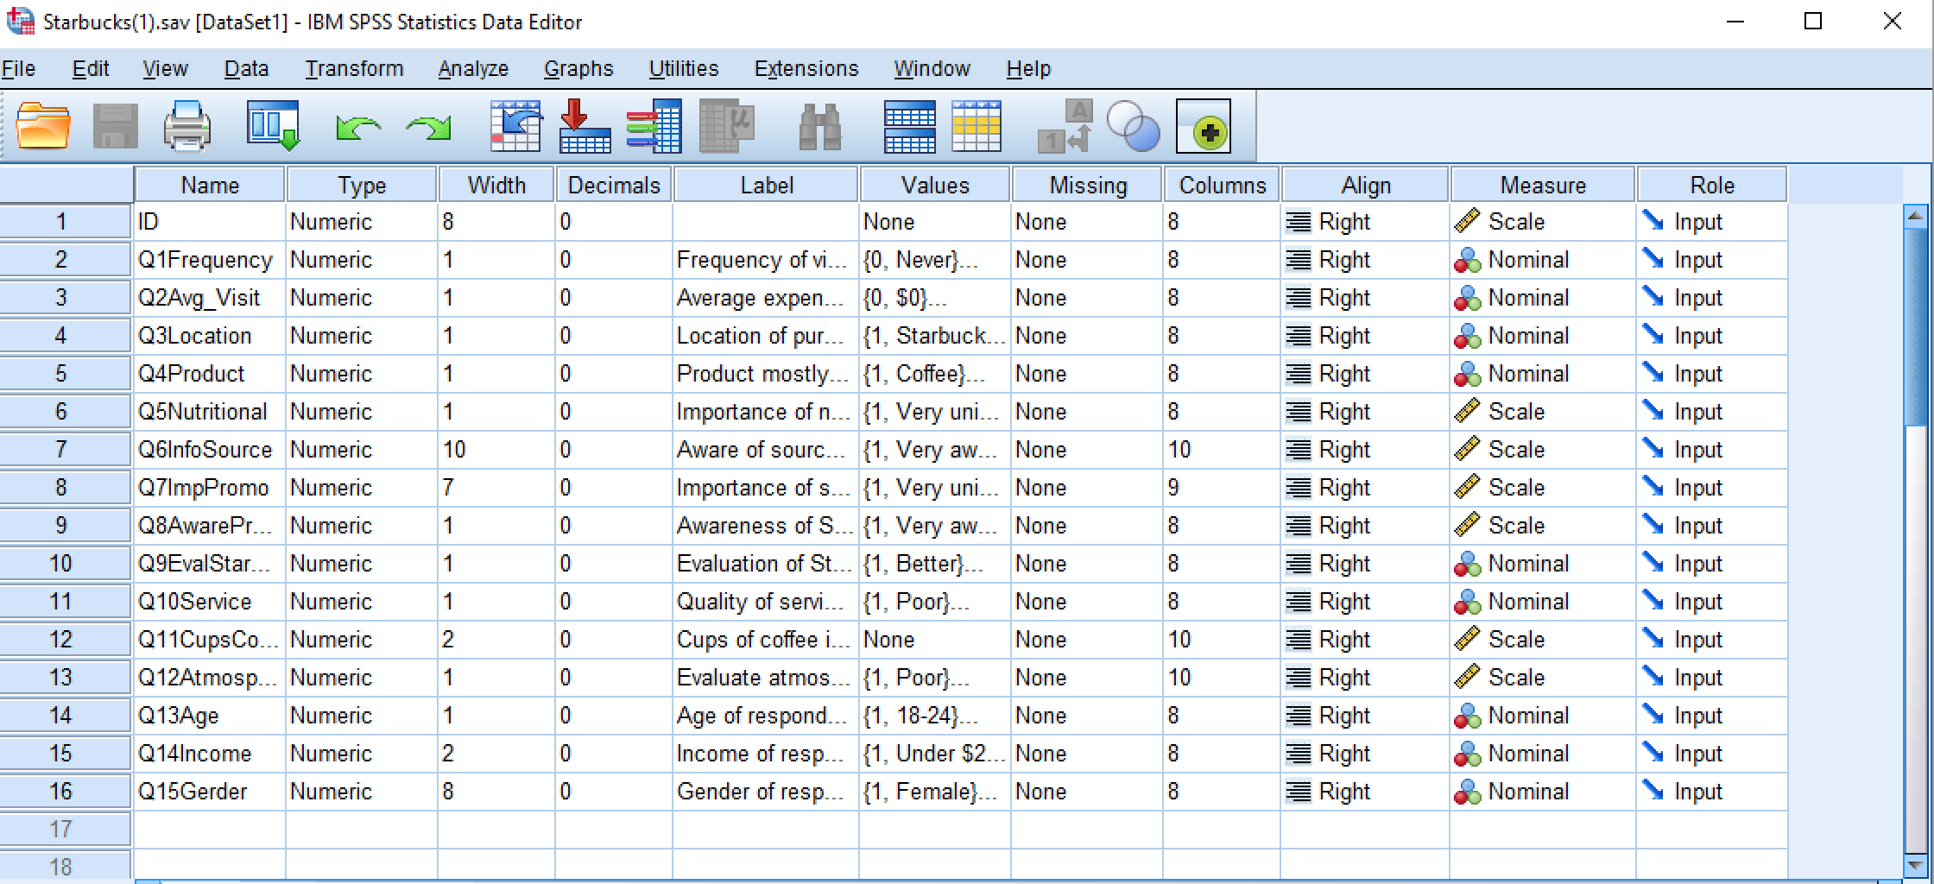
Task: Open the Variables info icon
Action: pos(654,126)
